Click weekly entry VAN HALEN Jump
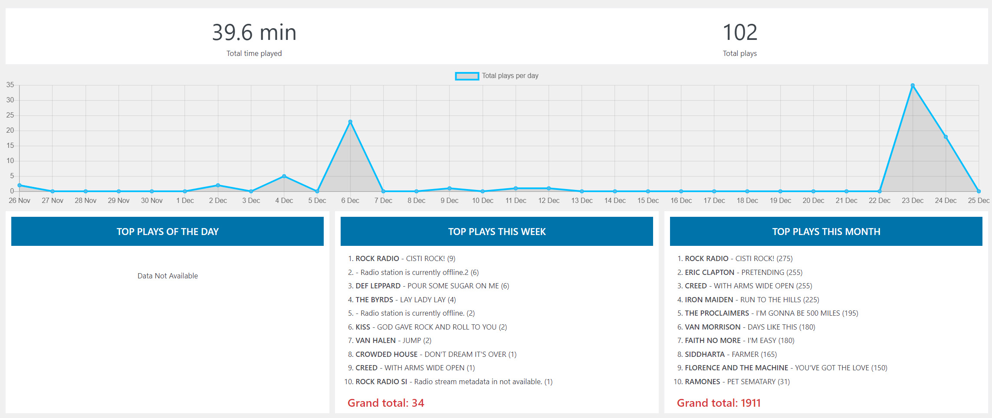 tap(394, 340)
